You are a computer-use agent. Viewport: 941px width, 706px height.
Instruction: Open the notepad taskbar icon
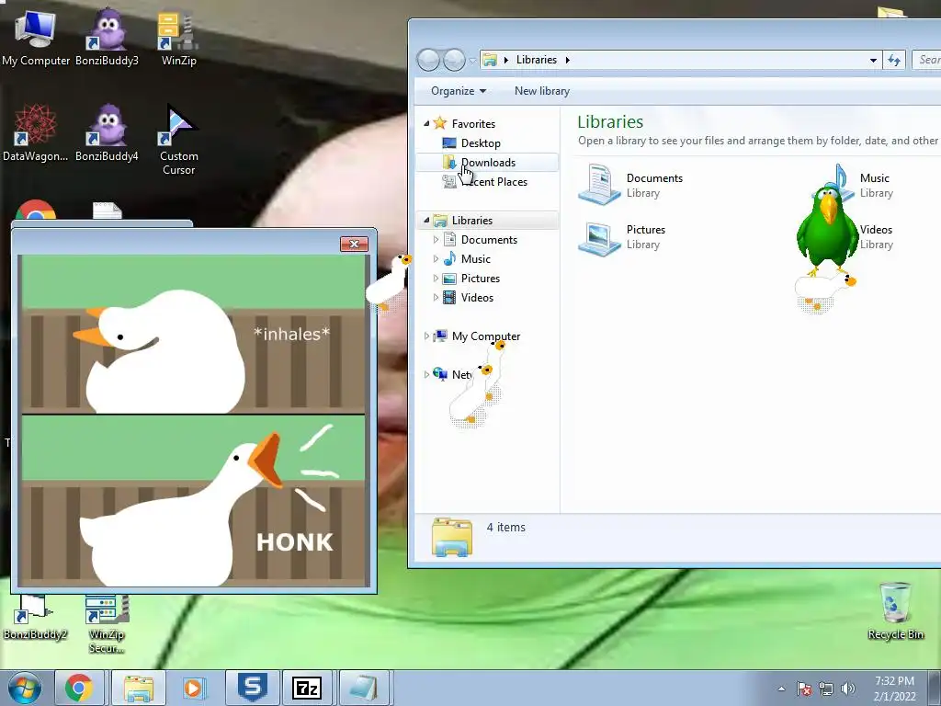(x=364, y=688)
